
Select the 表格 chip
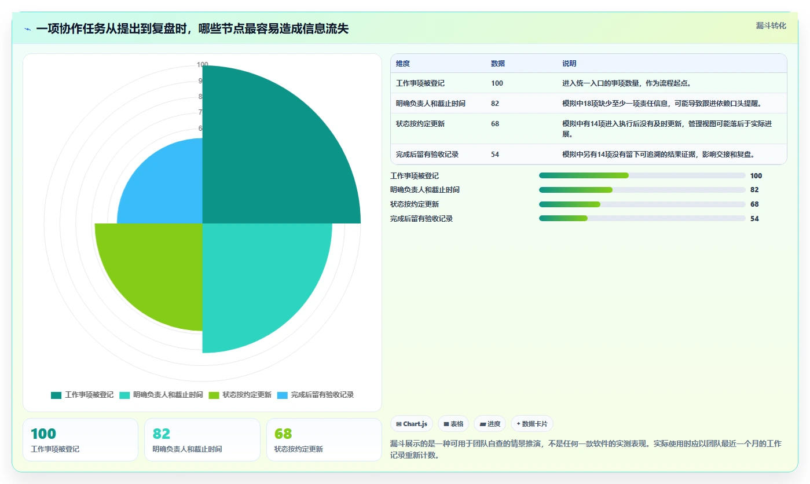(x=453, y=424)
